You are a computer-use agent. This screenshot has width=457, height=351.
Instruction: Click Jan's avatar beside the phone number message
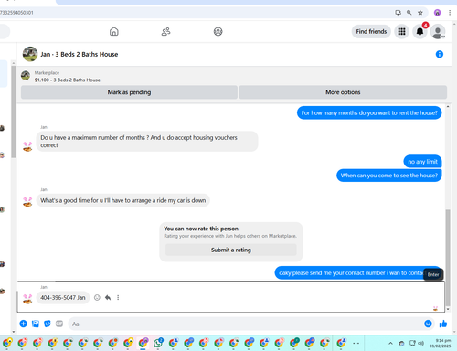[x=27, y=299]
